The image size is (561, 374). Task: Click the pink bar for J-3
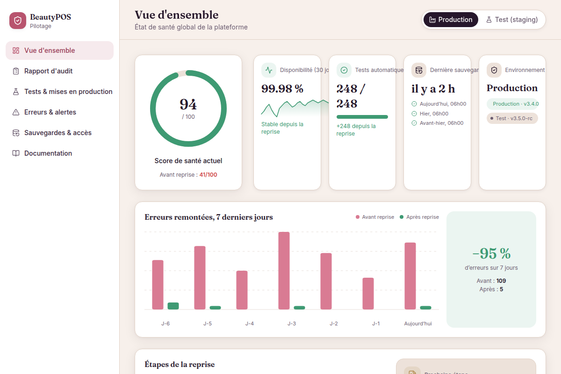pyautogui.click(x=284, y=271)
